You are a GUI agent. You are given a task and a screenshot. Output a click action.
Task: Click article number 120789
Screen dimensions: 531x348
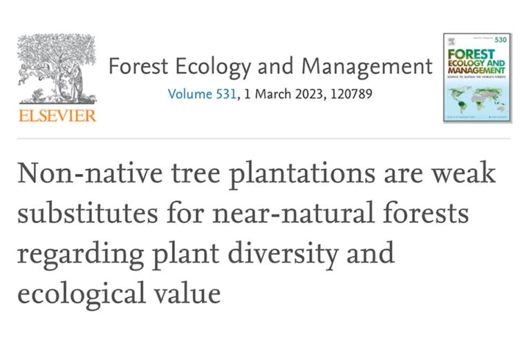tap(350, 94)
